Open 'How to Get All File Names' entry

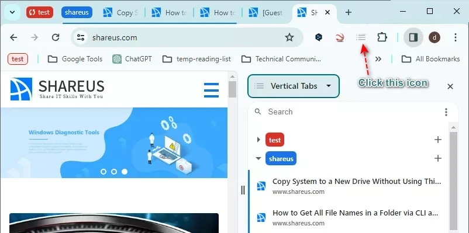coord(349,217)
